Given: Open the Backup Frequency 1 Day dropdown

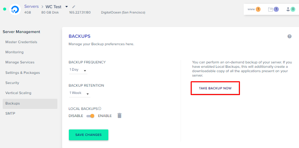Looking at the screenshot, I should [x=78, y=70].
